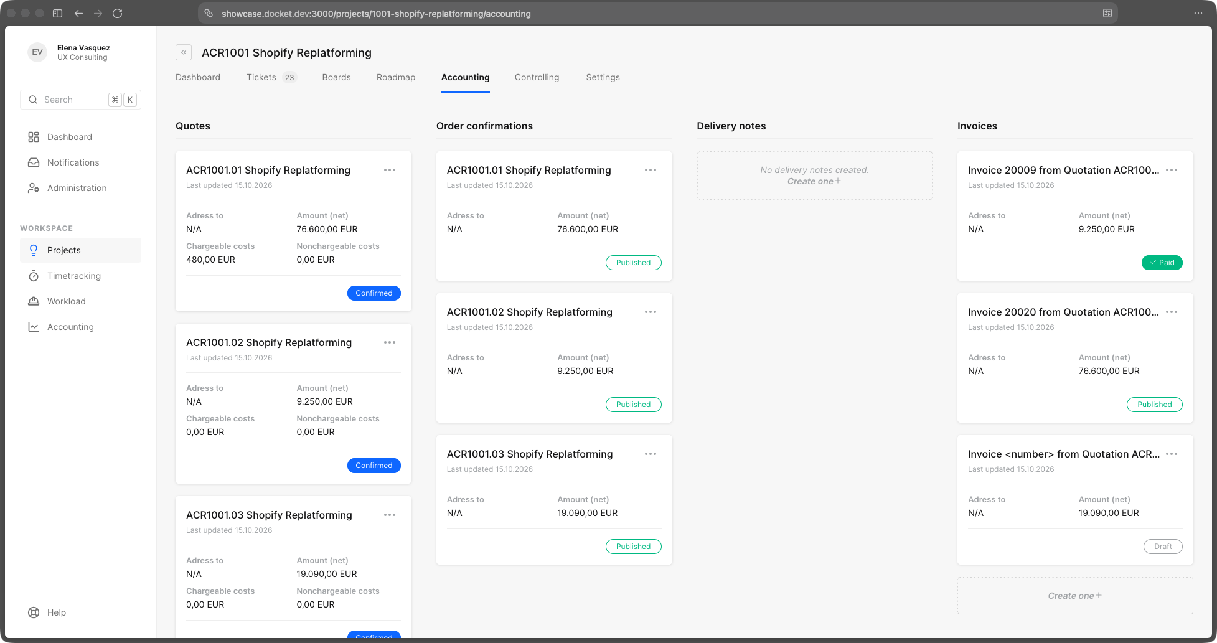Open options for quote ACR1001.03
1217x643 pixels.
click(390, 515)
